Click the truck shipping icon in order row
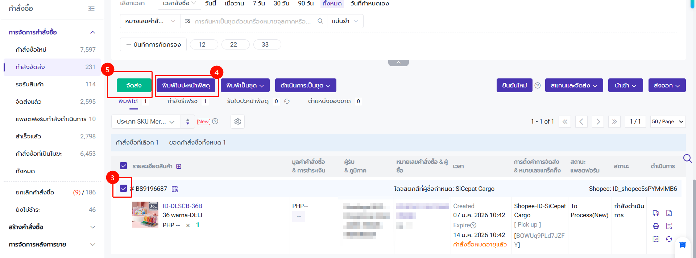This screenshot has height=258, width=696. pyautogui.click(x=656, y=213)
